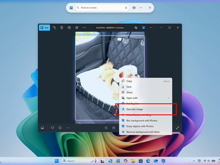Toggle the filmstrip view icon
Image resolution: width=220 pixels, height=165 pixels.
[42, 128]
